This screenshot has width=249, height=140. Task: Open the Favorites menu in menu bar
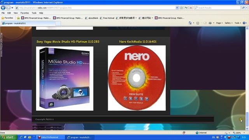tap(25, 13)
